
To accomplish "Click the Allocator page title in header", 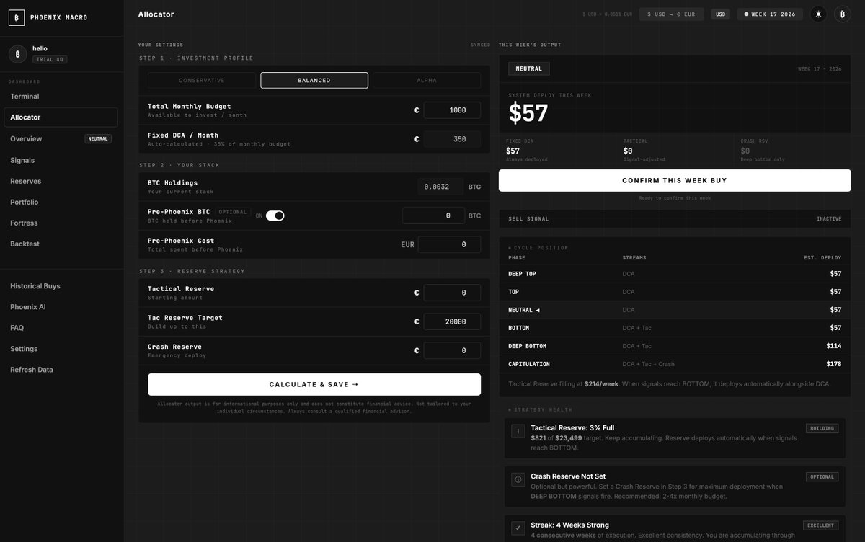I will click(156, 14).
